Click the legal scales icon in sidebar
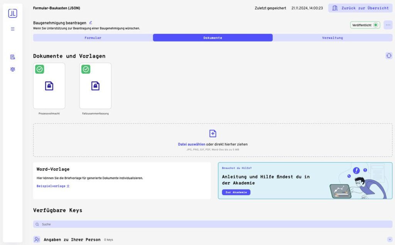 click(x=13, y=69)
